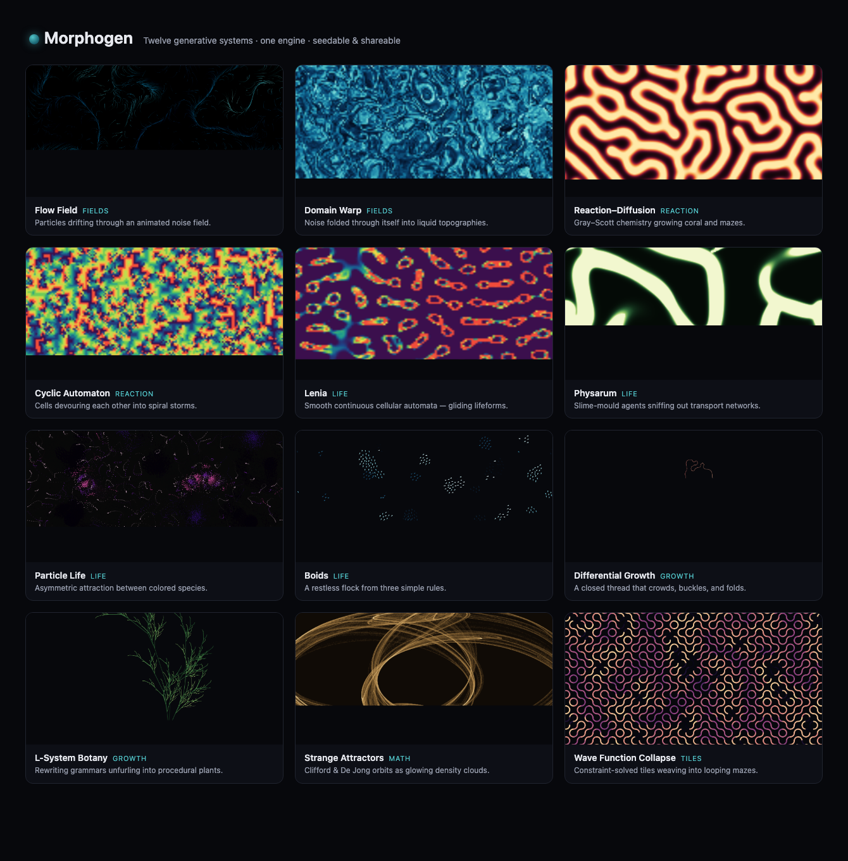Select the Flow Field title
Screen dimensions: 848x861
tap(56, 210)
